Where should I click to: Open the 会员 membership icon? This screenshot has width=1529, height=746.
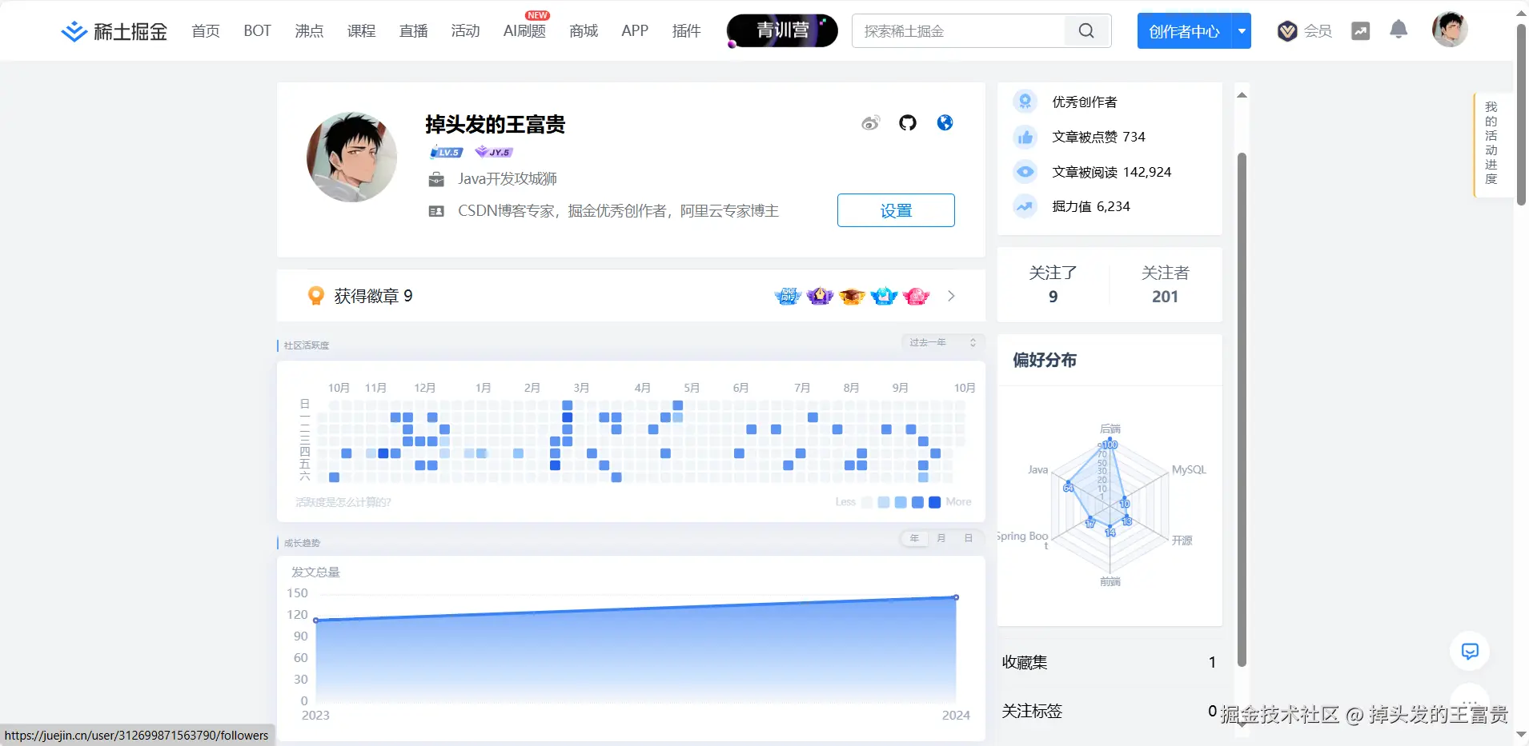point(1286,30)
